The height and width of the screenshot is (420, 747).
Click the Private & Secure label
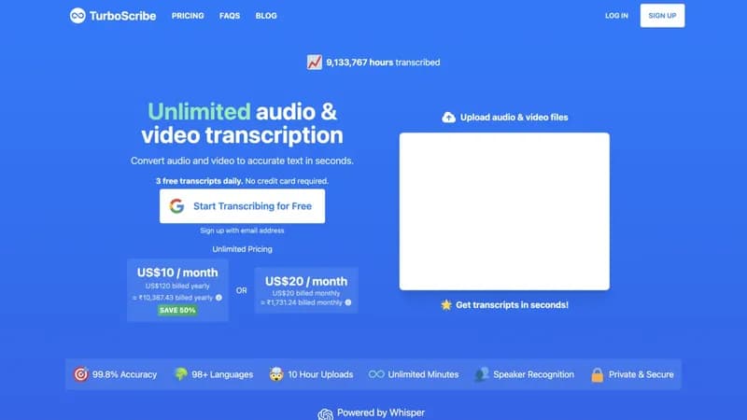(x=641, y=375)
